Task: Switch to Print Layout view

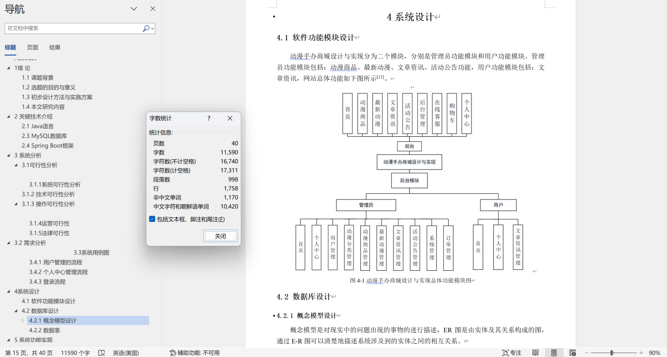Action: pyautogui.click(x=554, y=353)
